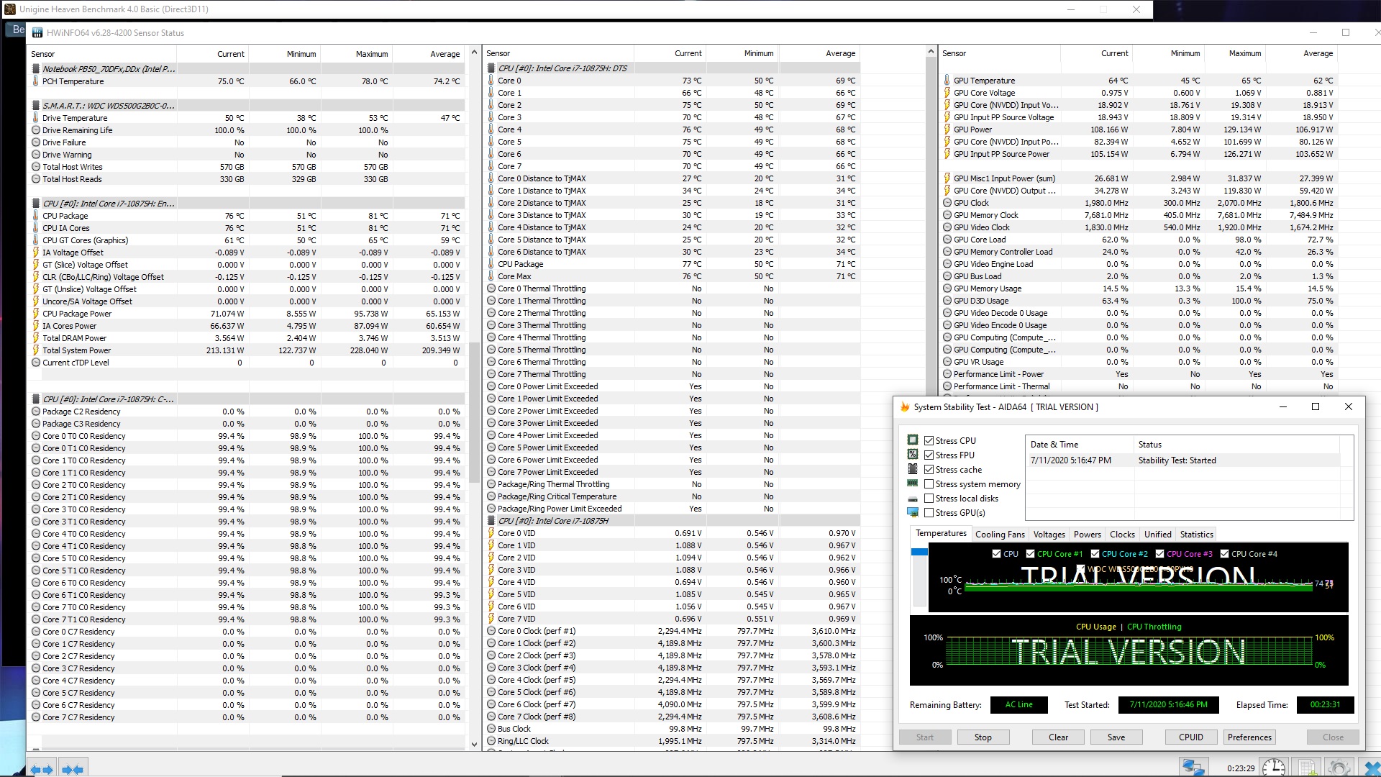
Task: Enable the Stress local disks checkbox
Action: click(929, 499)
